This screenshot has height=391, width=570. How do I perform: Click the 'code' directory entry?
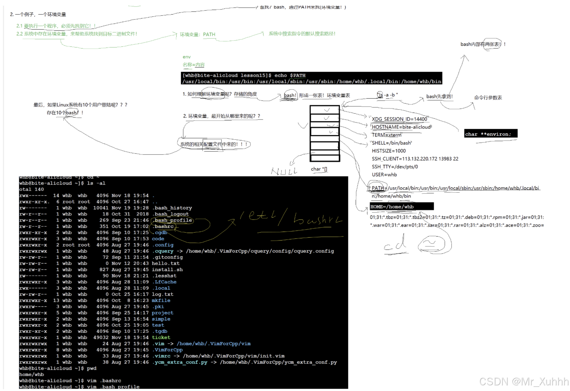tap(158, 239)
